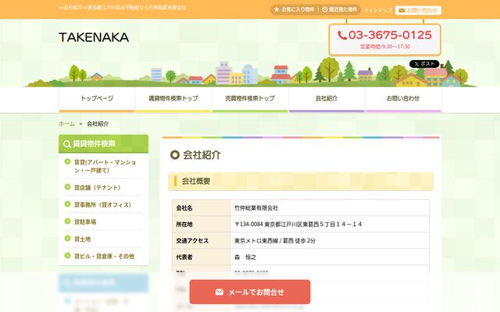Open お気に入り物件 favorites link
Viewport: 500px width, 312px height.
[x=295, y=9]
